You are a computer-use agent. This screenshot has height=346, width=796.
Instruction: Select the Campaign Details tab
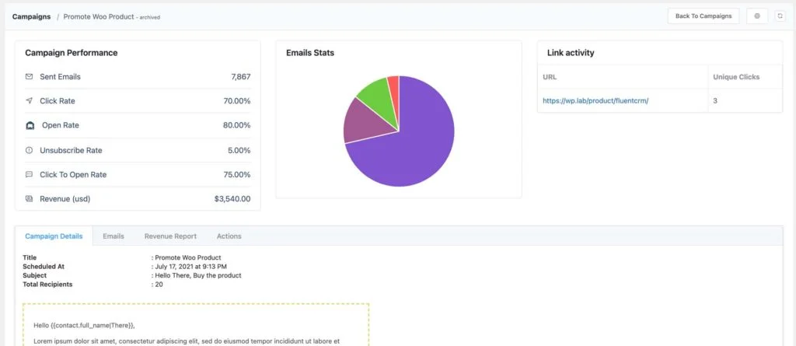(x=54, y=236)
